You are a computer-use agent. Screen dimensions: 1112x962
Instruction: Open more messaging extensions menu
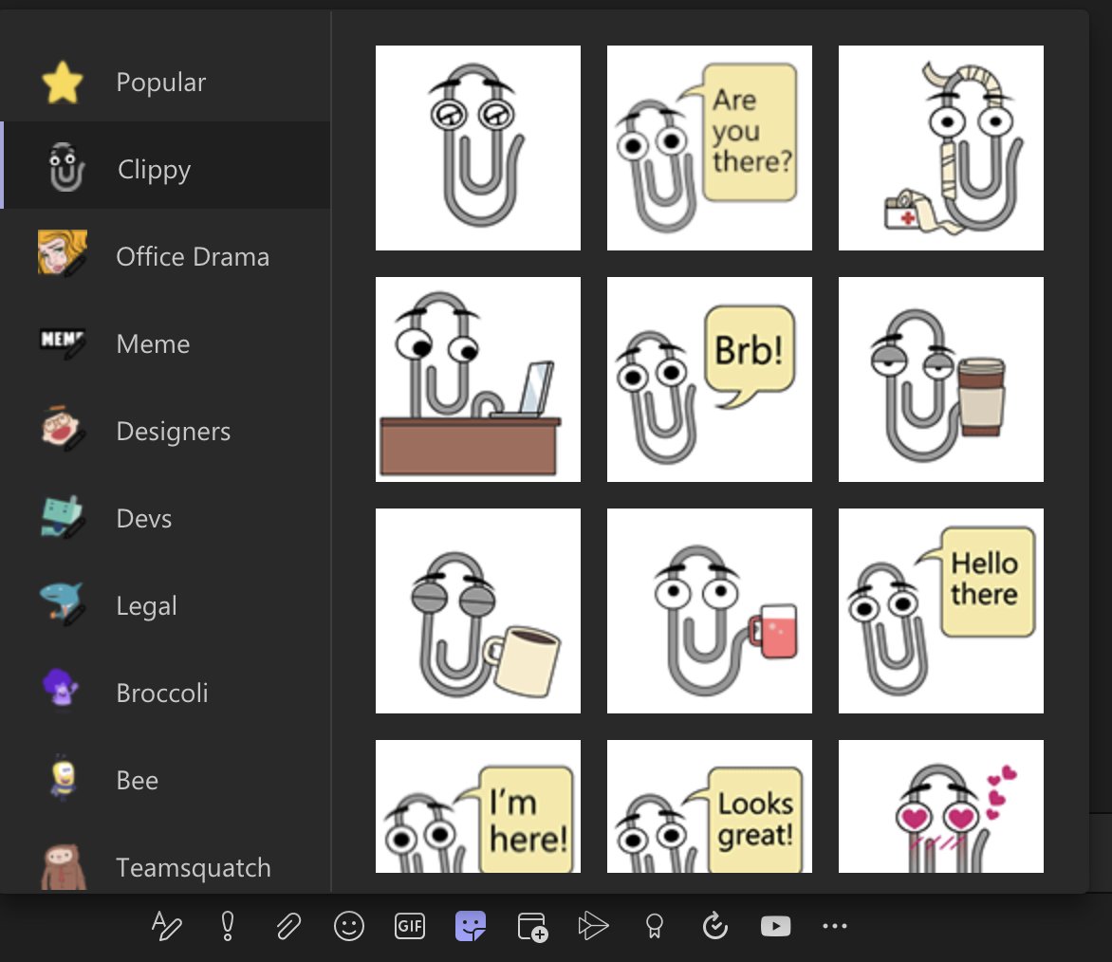click(x=835, y=926)
